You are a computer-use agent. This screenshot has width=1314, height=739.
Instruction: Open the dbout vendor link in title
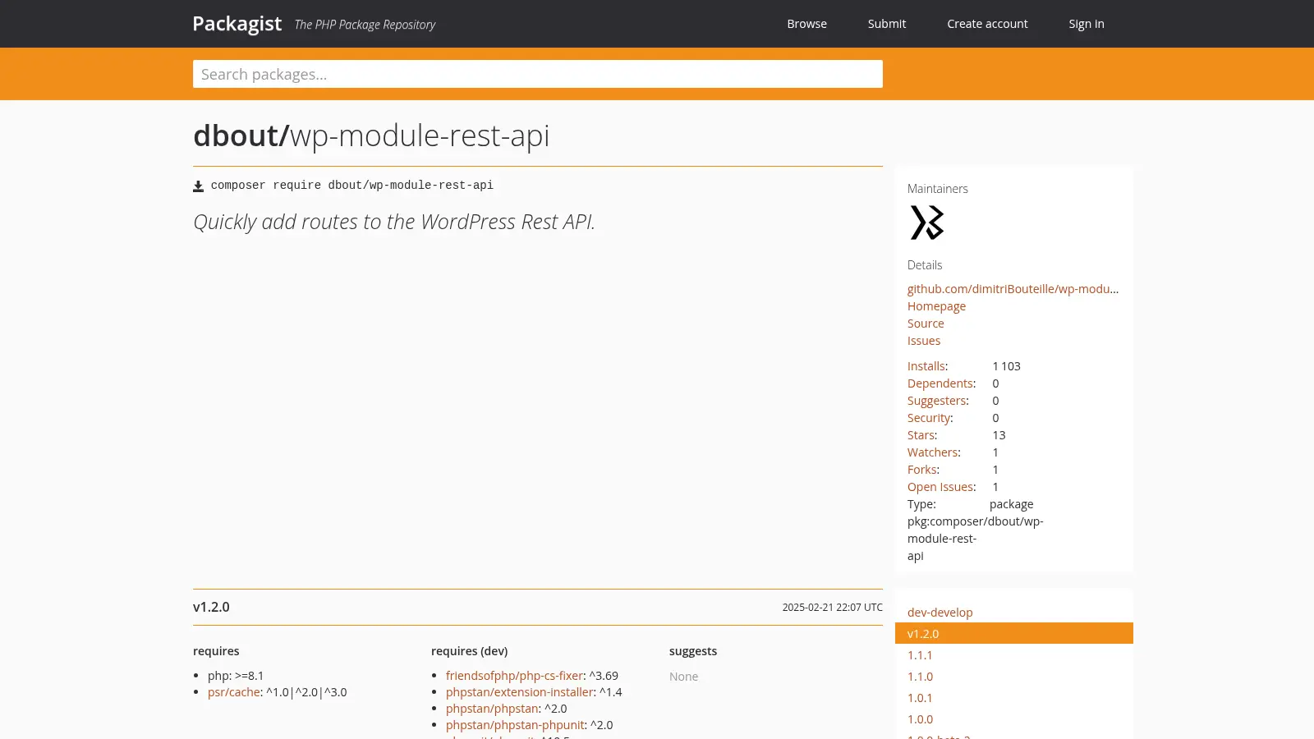241,135
